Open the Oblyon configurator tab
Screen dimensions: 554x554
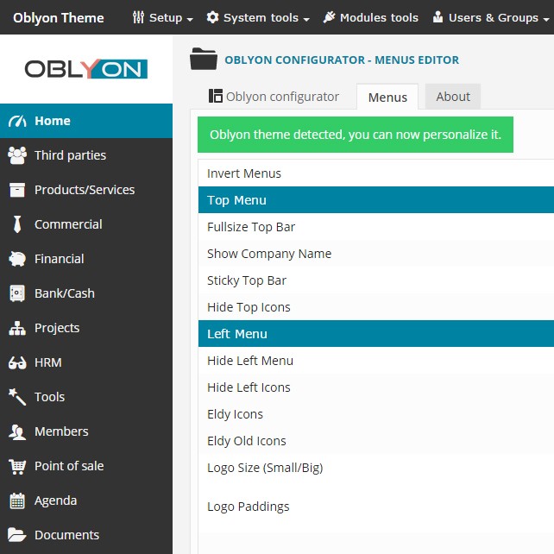274,97
